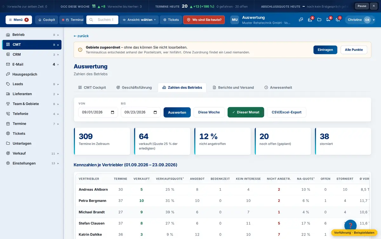Open the Christine user menu dropdown

click(360, 20)
